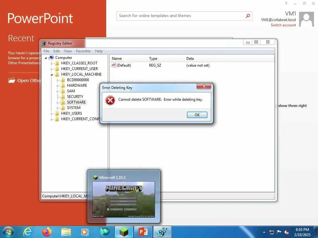Expand HKEY_CURRENT_USER in the tree
This screenshot has width=318, height=238.
pos(52,69)
